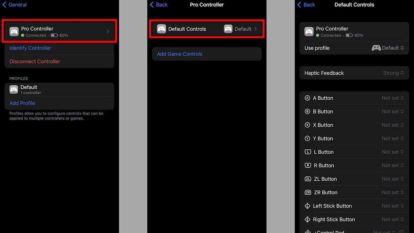Open the ZR Button assignment selector
The width and height of the screenshot is (414, 233).
[x=393, y=192]
